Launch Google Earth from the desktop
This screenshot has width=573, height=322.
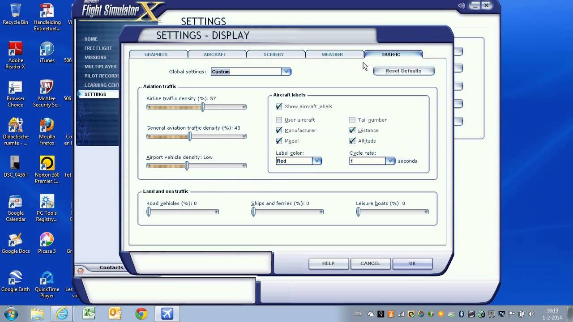(15, 281)
